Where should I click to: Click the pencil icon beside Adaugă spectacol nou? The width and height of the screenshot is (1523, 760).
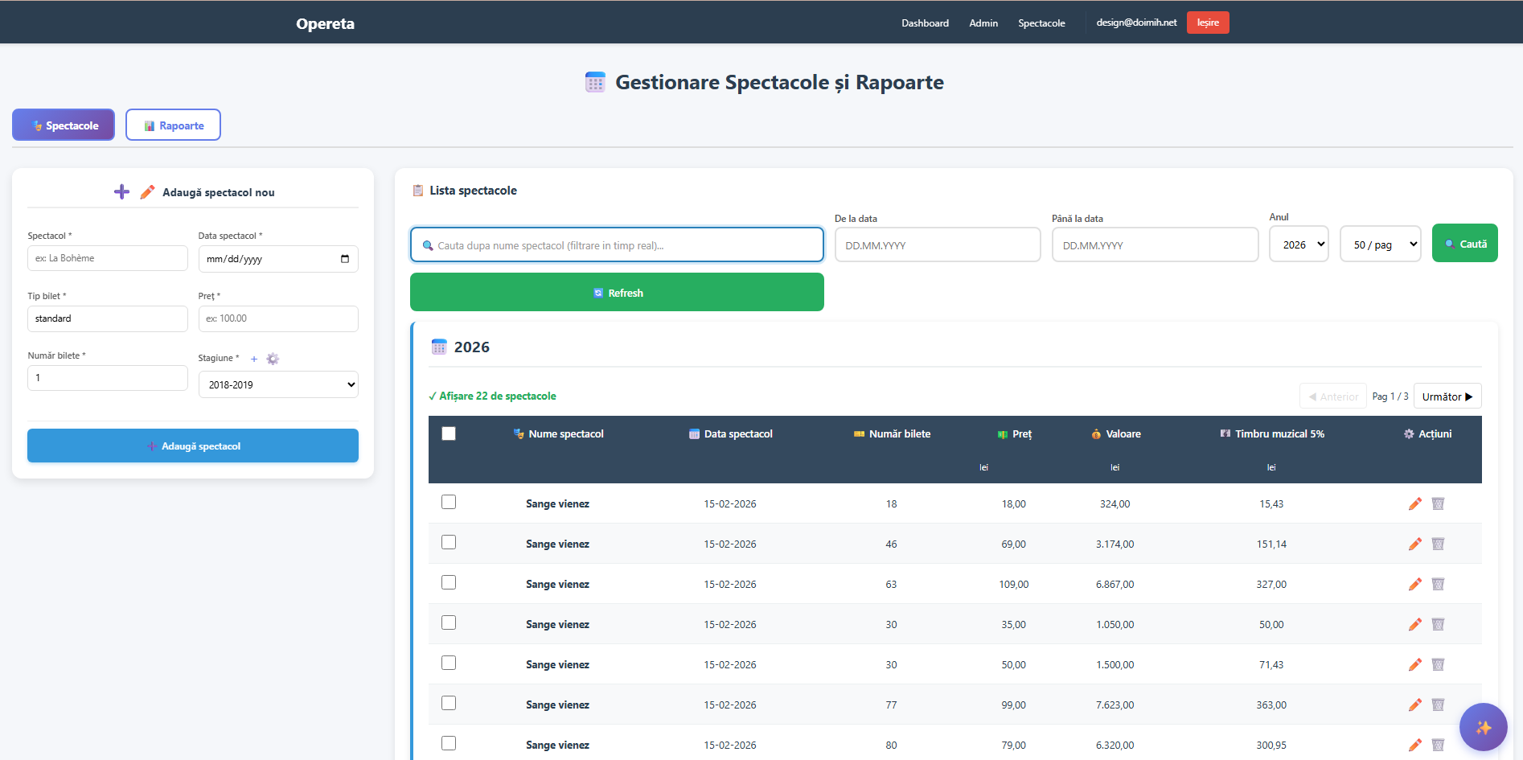147,191
